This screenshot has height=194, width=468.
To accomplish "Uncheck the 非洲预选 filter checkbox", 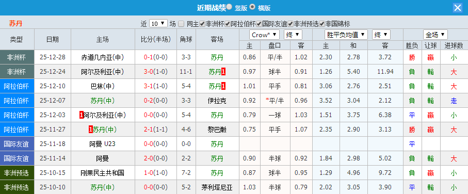I will click(x=291, y=24).
